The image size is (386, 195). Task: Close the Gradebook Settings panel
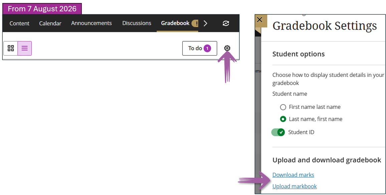point(259,20)
